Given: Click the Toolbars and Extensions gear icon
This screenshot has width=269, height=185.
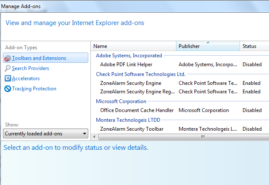Looking at the screenshot, I should [x=7, y=58].
